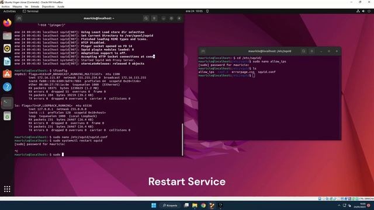The height and width of the screenshot is (210, 374).
Task: Click the search icon in left terminal
Action: pos(146,18)
